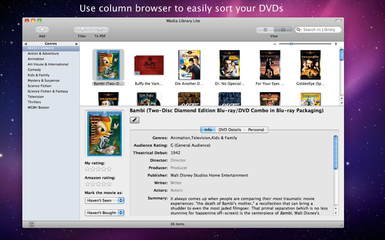Switch to the Personal tab
Viewport: 385px width, 240px height.
(x=256, y=130)
